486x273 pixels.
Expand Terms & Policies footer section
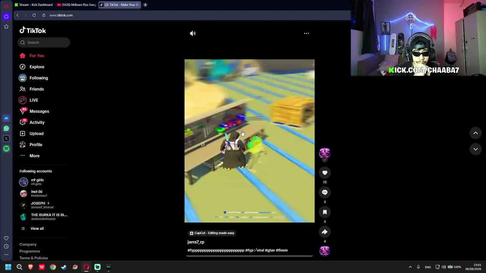pos(34,258)
